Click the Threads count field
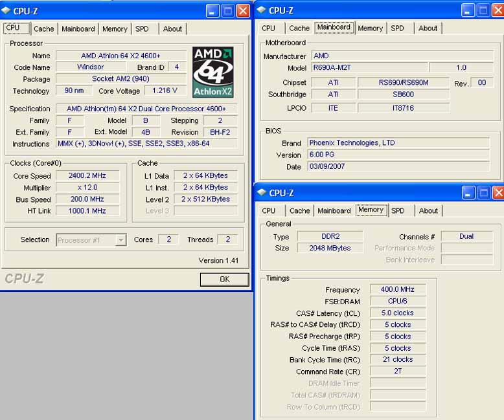Viewport: 504px width, 420px height. pos(227,239)
